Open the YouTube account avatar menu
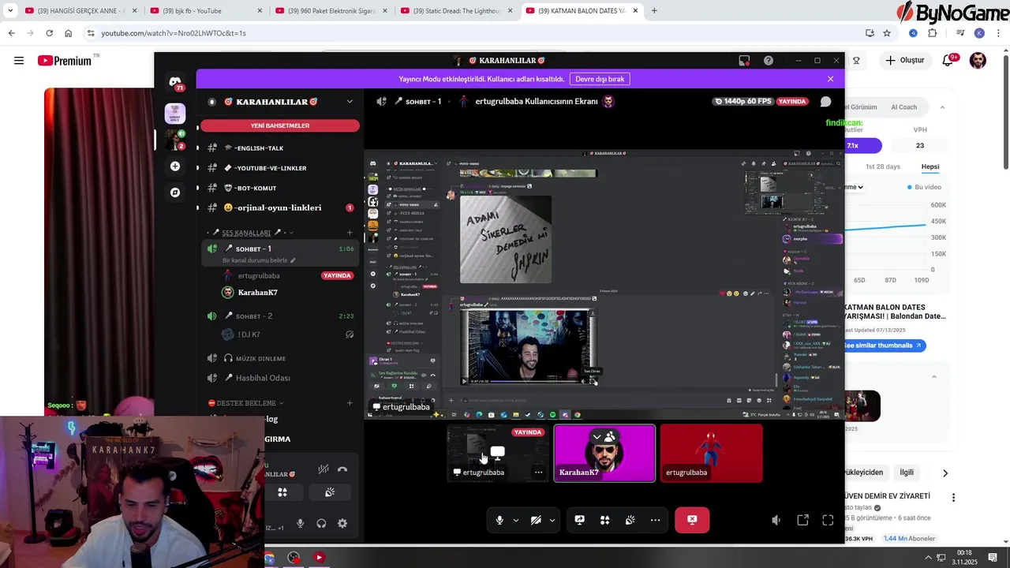1010x568 pixels. click(x=978, y=61)
